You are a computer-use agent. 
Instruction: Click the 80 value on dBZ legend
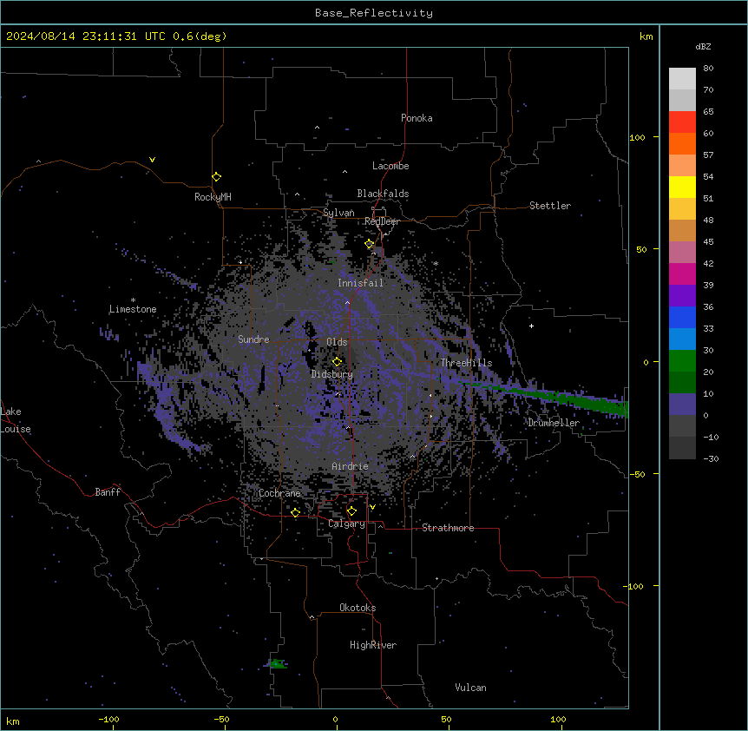point(708,69)
